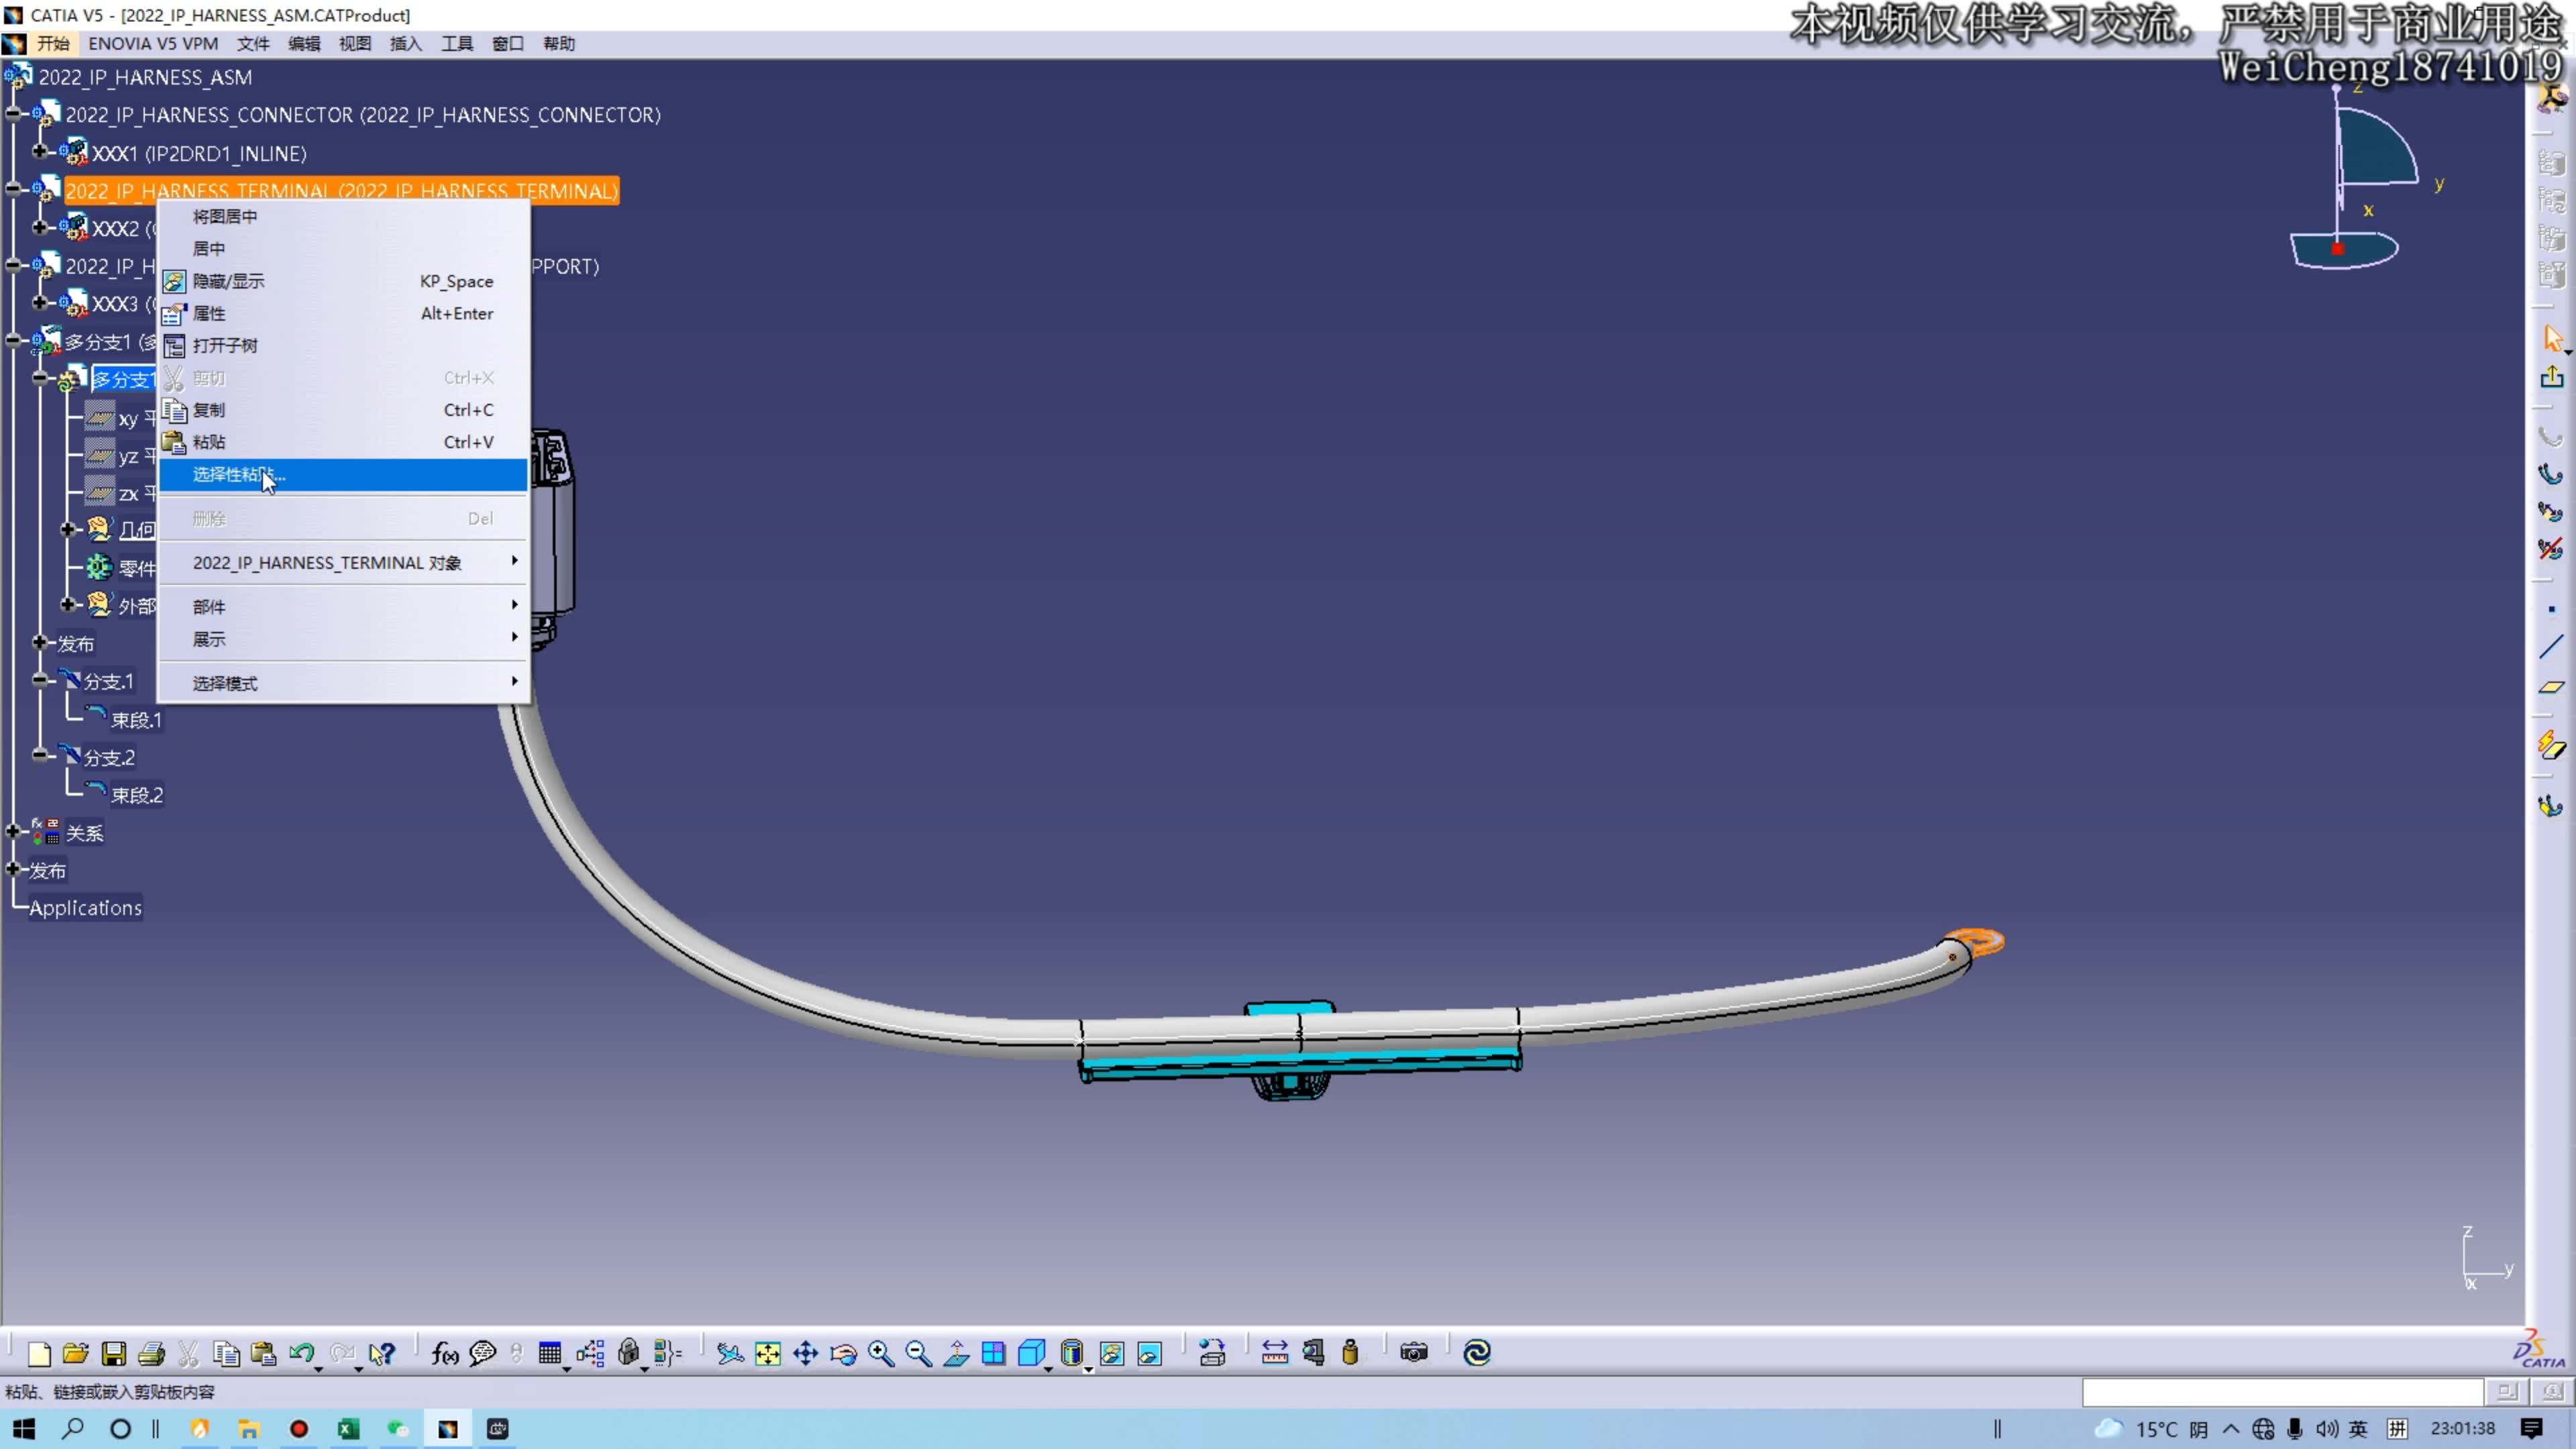The height and width of the screenshot is (1449, 2576).
Task: Click the Undo arrow icon
Action: point(301,1353)
